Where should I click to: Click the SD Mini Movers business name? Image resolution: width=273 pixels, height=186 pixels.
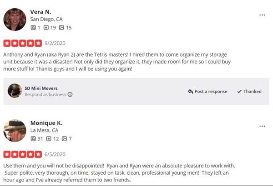point(41,88)
